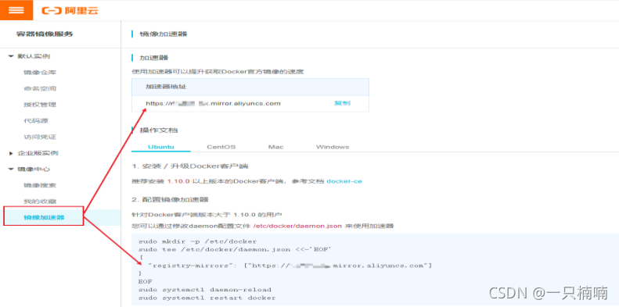Open 我的收藏 in sidebar
619x307 pixels.
[40, 202]
